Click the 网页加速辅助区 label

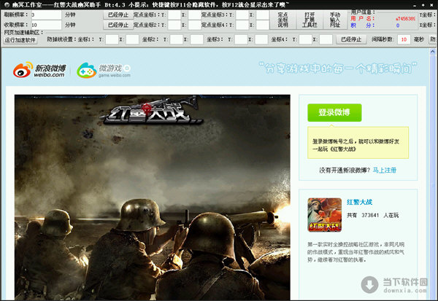pyautogui.click(x=24, y=33)
